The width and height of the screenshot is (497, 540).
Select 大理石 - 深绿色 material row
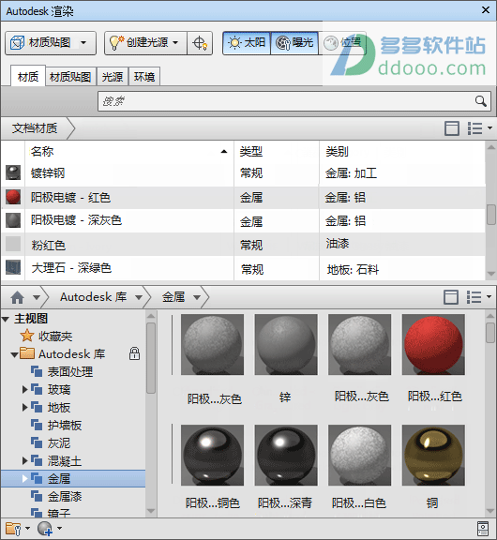[x=243, y=268]
